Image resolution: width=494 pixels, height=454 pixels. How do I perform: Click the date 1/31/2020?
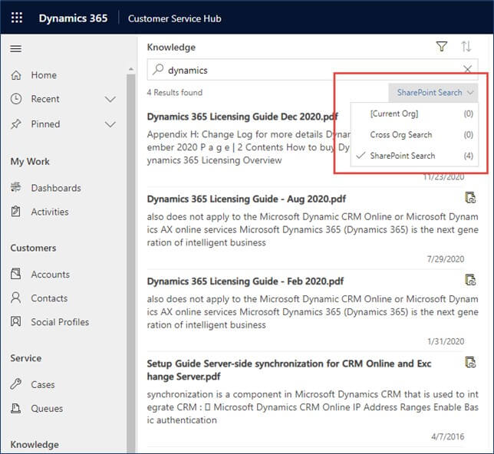[446, 341]
